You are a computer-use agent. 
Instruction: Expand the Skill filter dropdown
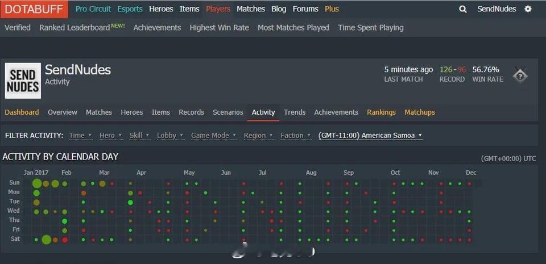[x=139, y=136]
